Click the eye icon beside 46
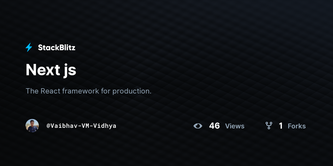 (198, 126)
